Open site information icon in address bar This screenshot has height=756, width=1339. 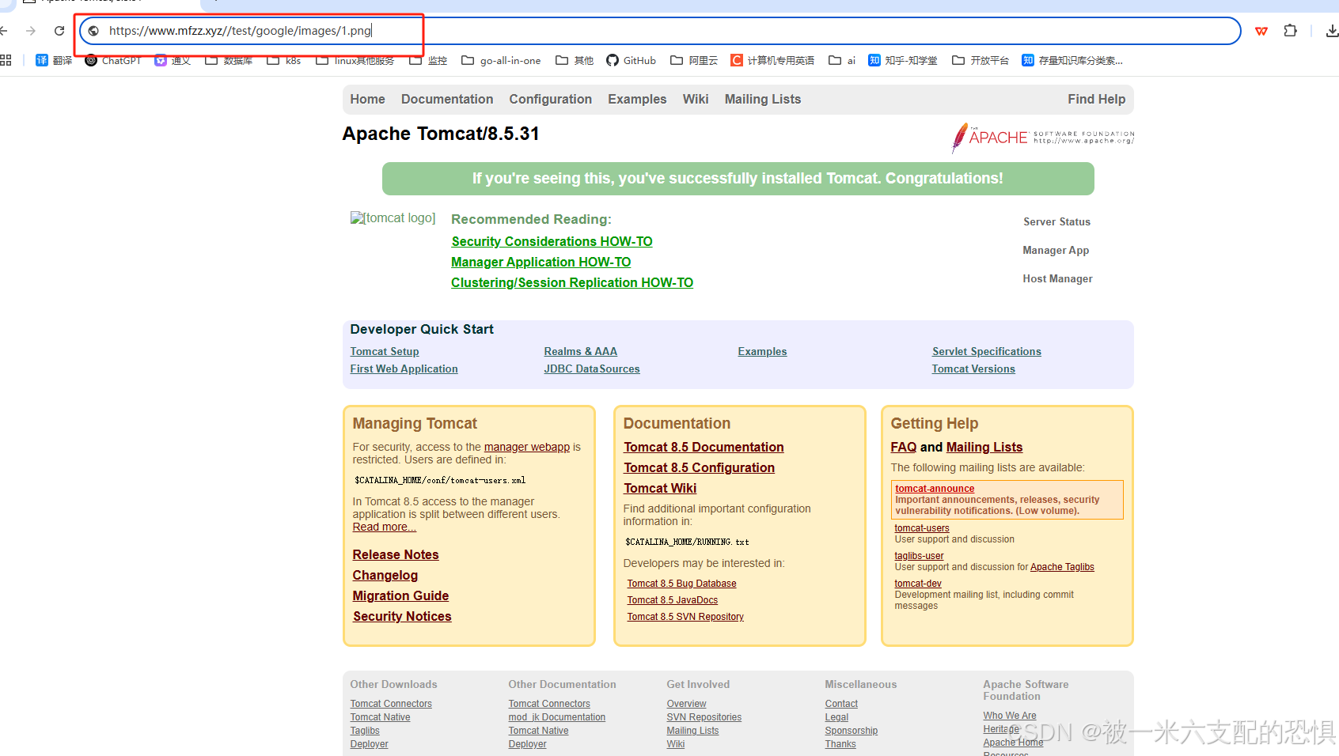pyautogui.click(x=93, y=31)
